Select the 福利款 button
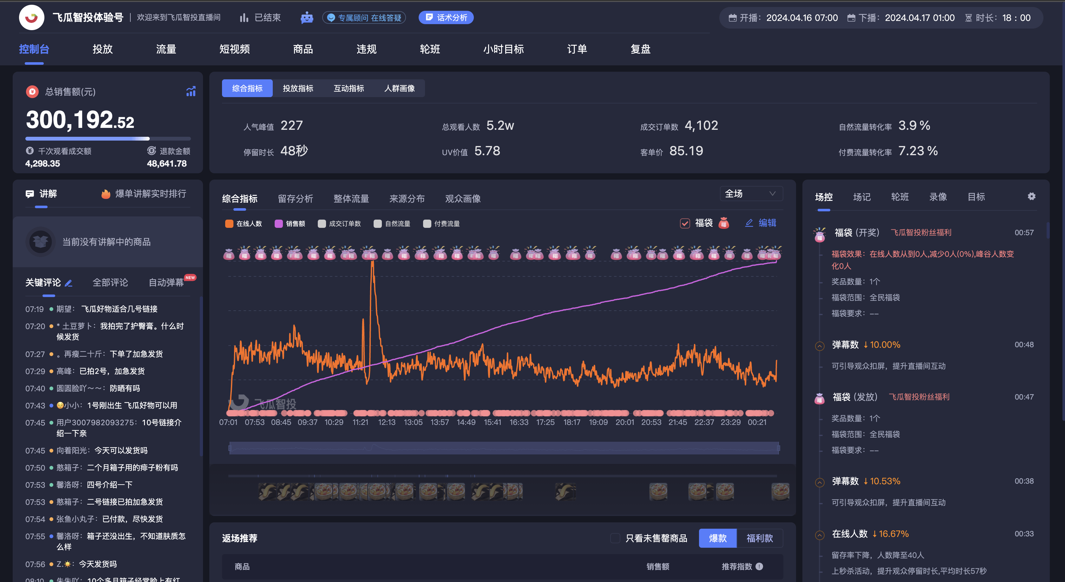 point(760,538)
